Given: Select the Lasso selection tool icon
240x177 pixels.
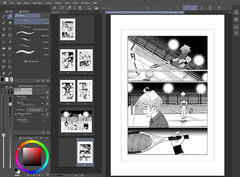Looking at the screenshot, I should (x=4, y=42).
